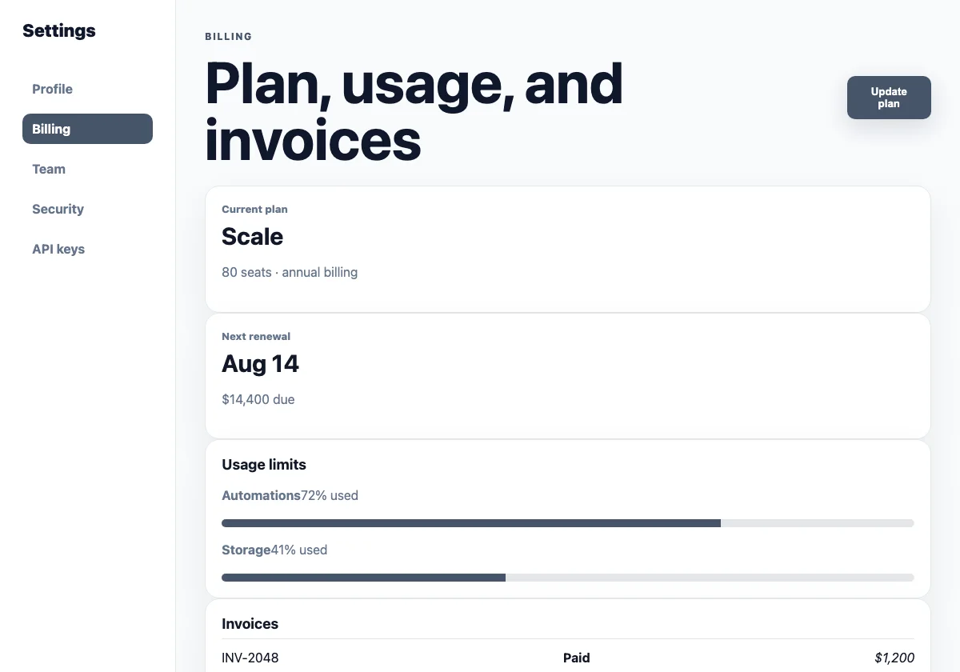960x672 pixels.
Task: Click the 'Usage limits' heading
Action: [264, 465]
